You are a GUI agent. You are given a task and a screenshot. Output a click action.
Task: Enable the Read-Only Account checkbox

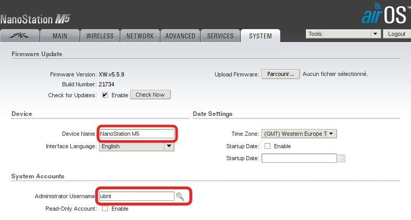point(105,209)
